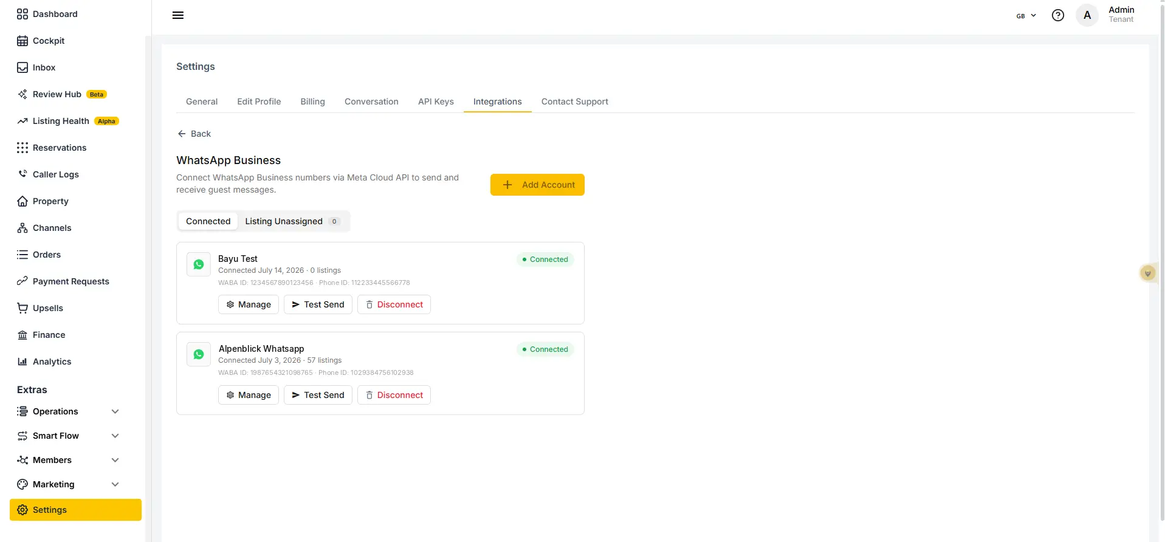Switch to the Edit Profile tab

(259, 101)
